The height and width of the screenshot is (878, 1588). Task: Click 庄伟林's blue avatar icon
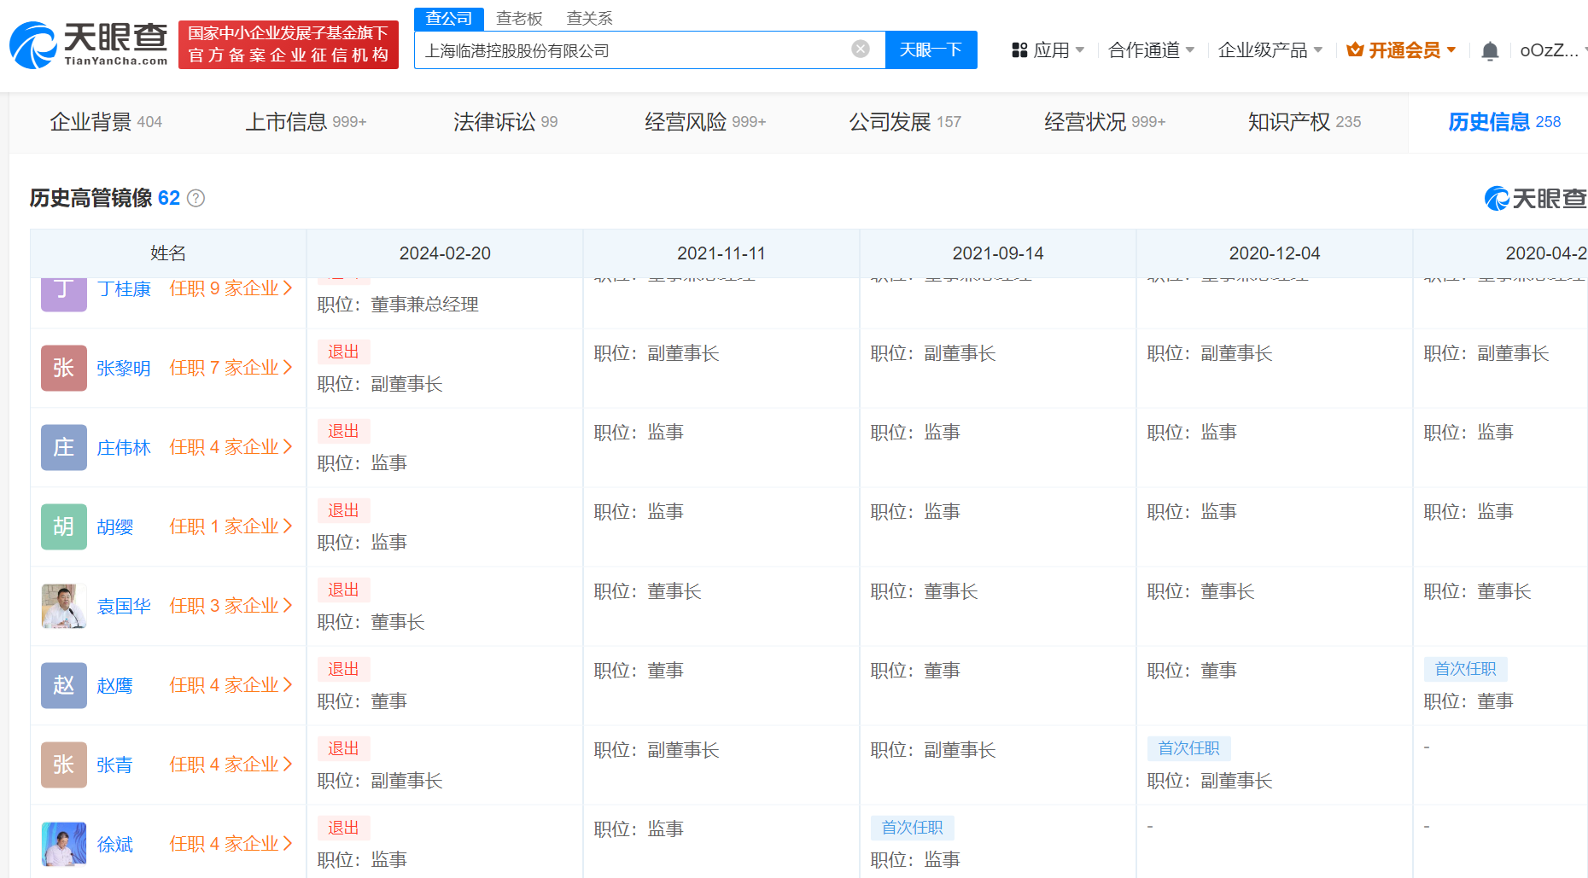(x=64, y=447)
